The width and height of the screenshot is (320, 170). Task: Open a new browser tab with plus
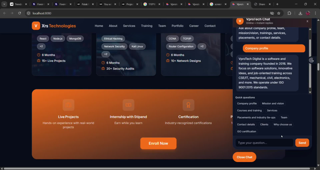pos(277,4)
